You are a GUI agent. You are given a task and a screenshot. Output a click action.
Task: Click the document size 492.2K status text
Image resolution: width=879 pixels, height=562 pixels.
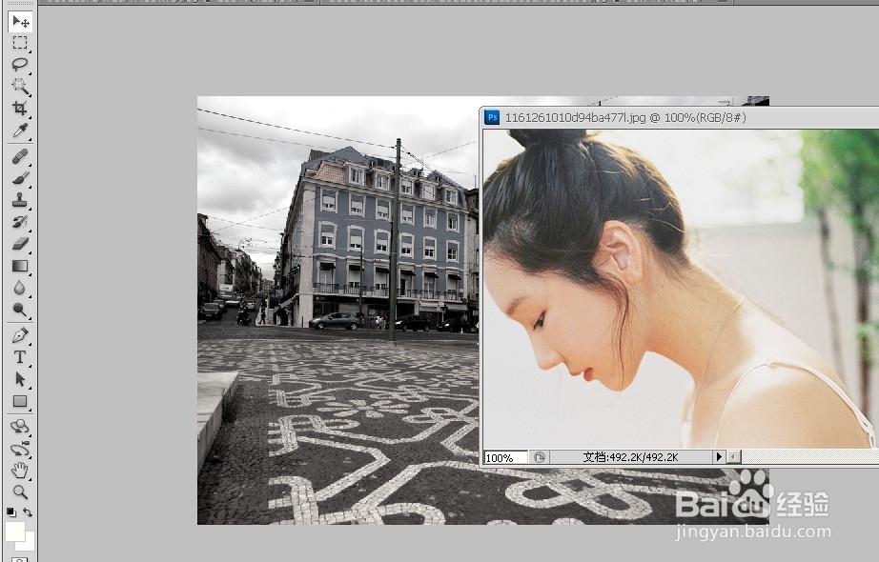(631, 457)
